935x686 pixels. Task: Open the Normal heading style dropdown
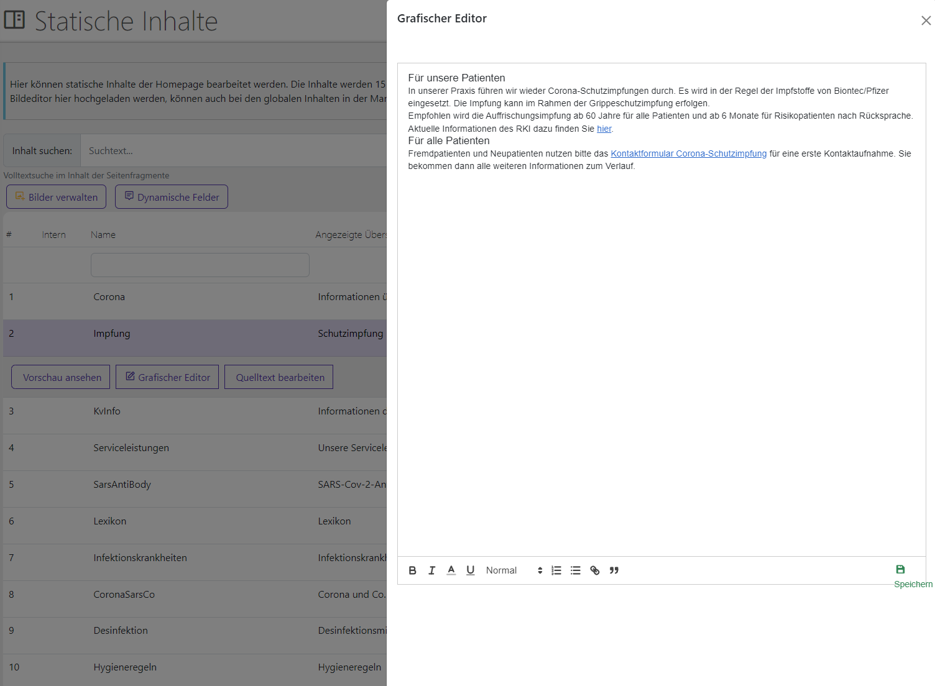tap(514, 570)
